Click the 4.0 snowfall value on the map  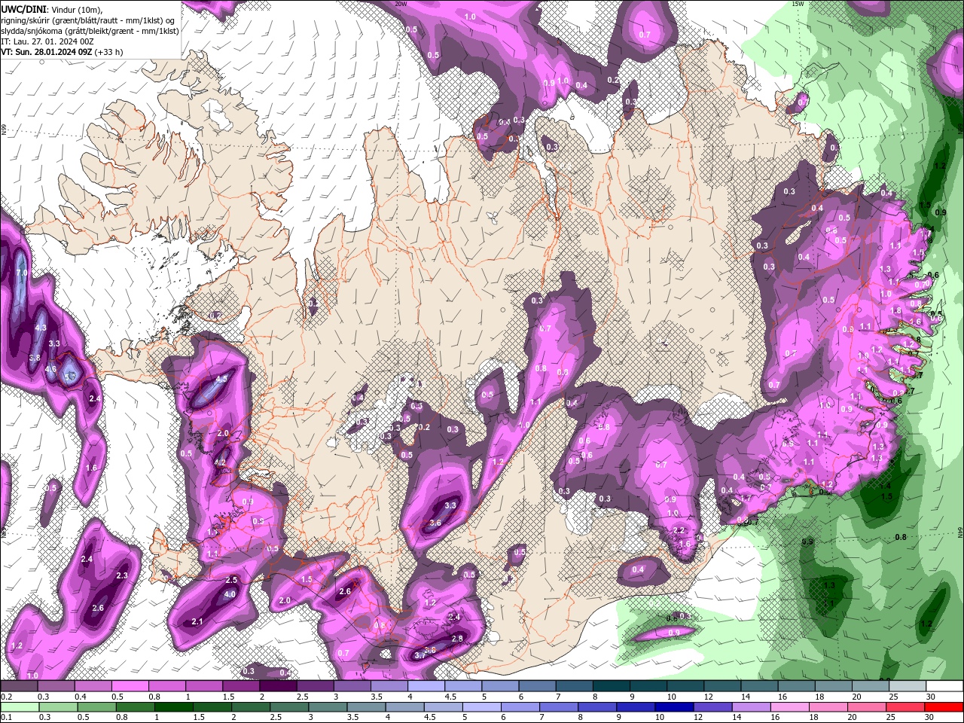pyautogui.click(x=230, y=594)
